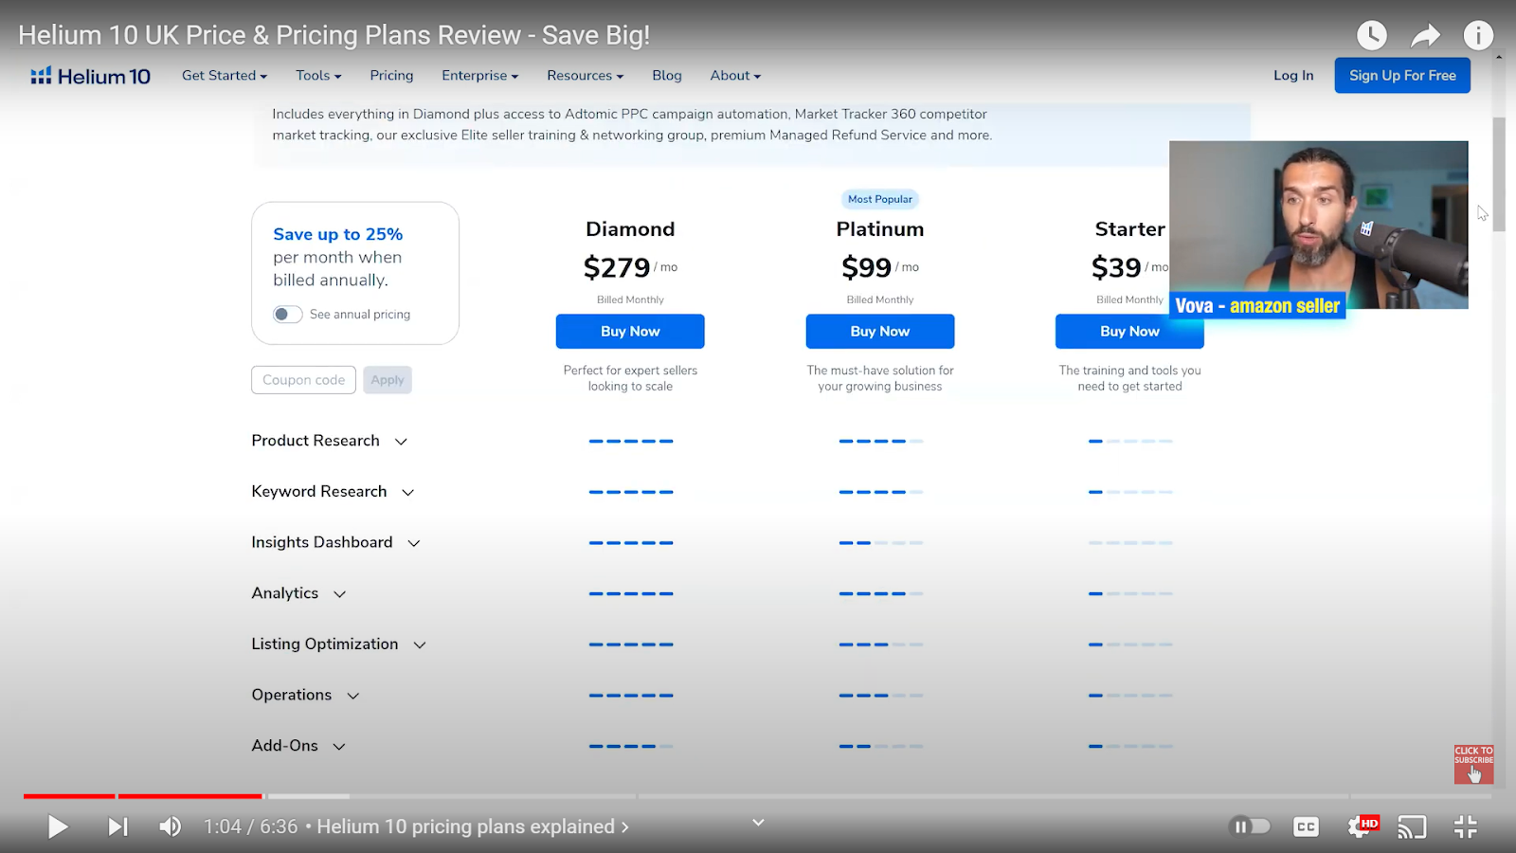Viewport: 1516px width, 853px height.
Task: Open chapter Helium 10 pricing plans explained
Action: pos(473,827)
